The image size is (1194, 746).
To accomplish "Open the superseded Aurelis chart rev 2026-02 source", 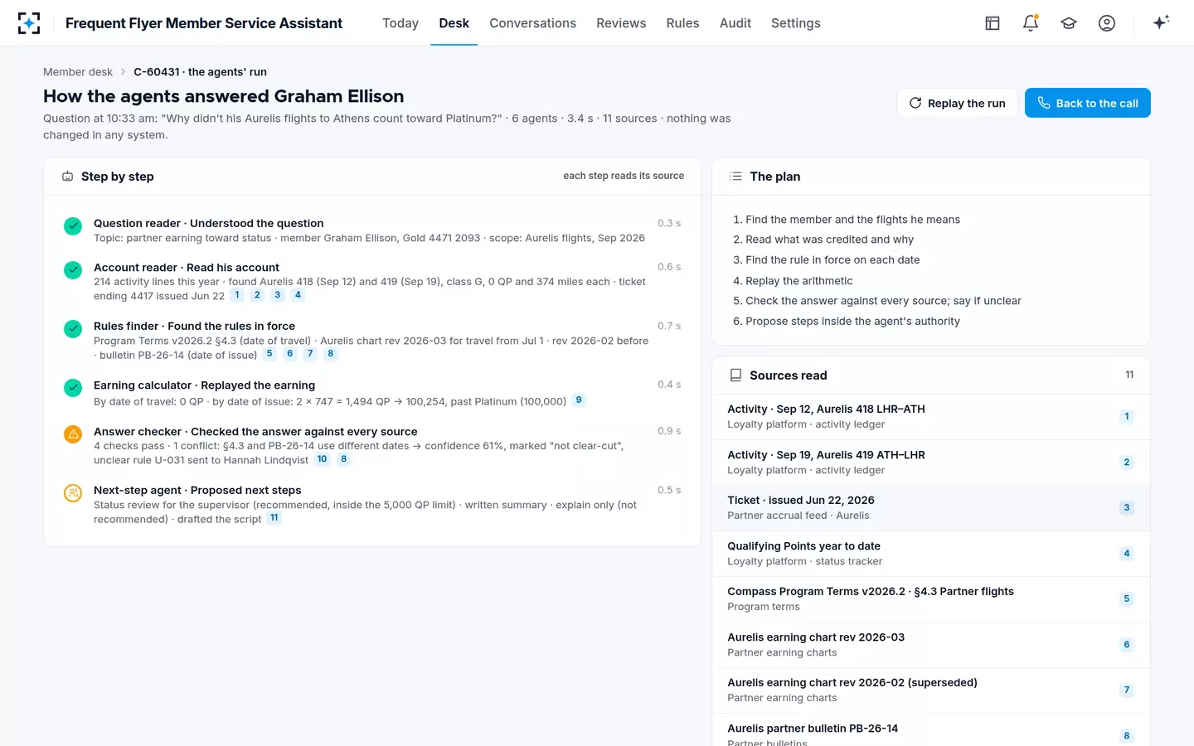I will (931, 690).
